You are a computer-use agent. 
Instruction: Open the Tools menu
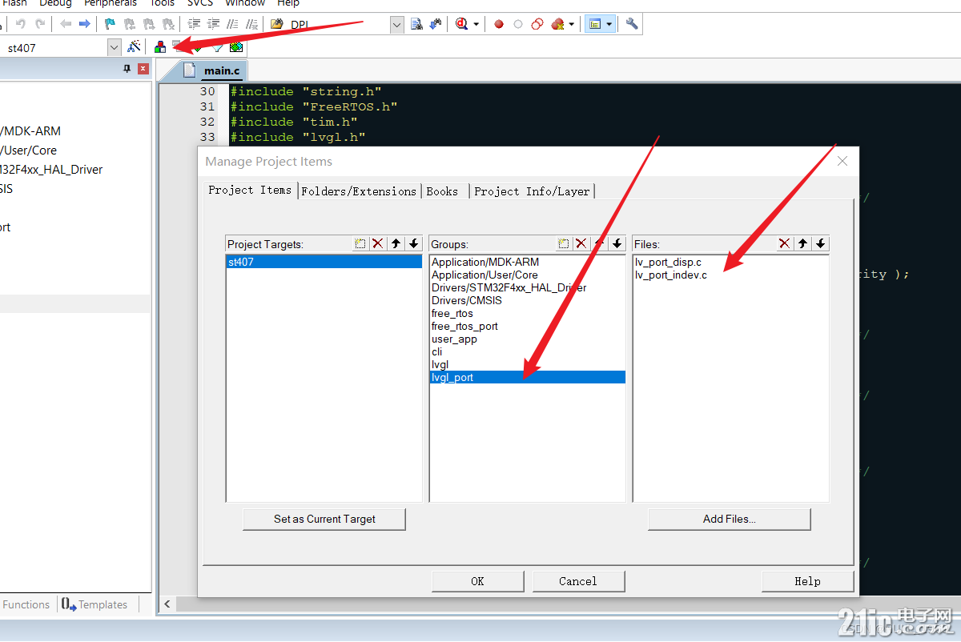pyautogui.click(x=163, y=3)
